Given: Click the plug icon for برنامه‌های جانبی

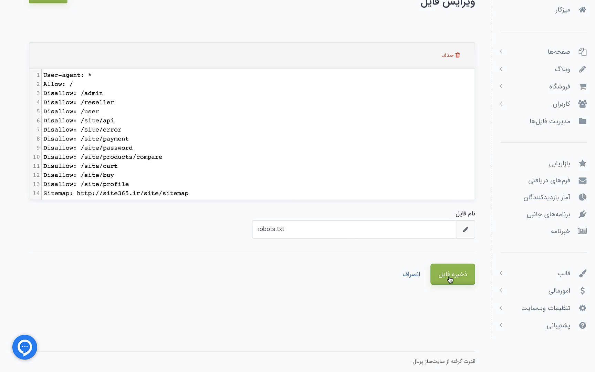Looking at the screenshot, I should 582,214.
